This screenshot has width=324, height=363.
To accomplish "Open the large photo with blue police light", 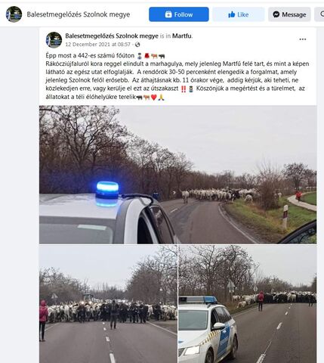I will (x=177, y=175).
